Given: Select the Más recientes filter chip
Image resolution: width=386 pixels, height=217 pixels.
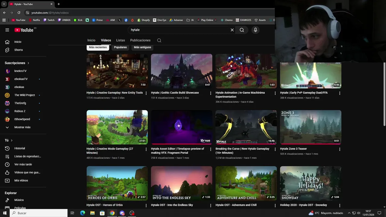Looking at the screenshot, I should [98, 47].
